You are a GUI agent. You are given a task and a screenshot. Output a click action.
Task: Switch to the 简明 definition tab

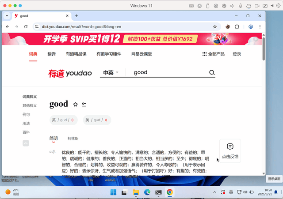pyautogui.click(x=54, y=138)
